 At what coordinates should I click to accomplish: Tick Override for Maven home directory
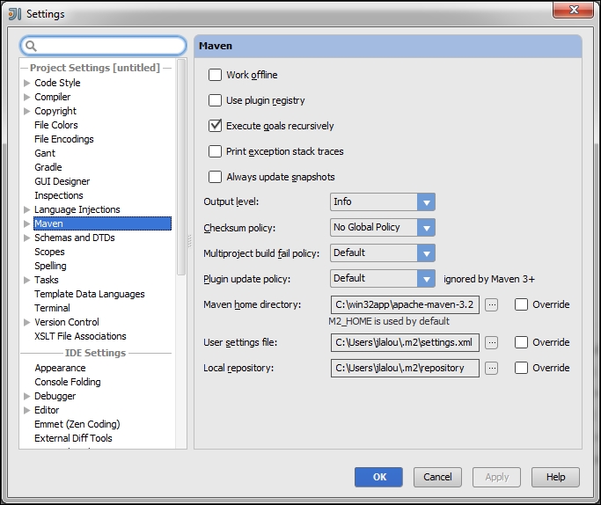coord(521,304)
